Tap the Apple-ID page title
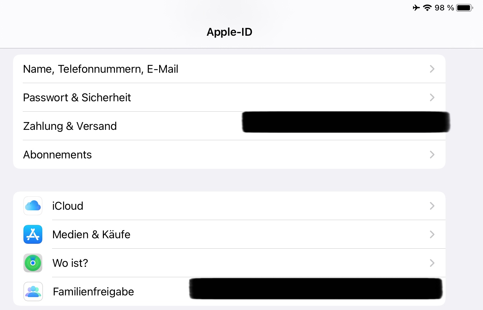This screenshot has width=483, height=310. 229,32
